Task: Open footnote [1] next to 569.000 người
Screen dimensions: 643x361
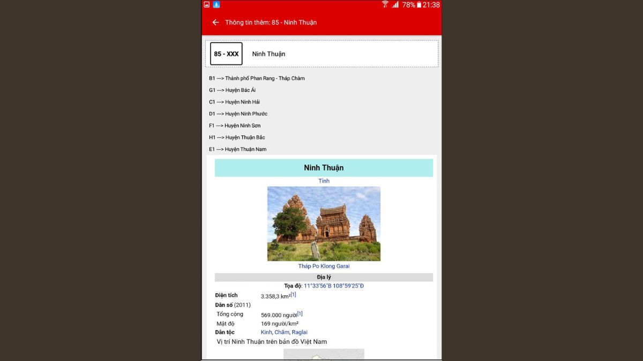Action: point(300,313)
